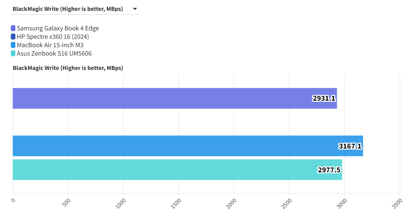Viewport: 415px width, 215px height.
Task: Click the chart title above the bars
Action: (68, 68)
